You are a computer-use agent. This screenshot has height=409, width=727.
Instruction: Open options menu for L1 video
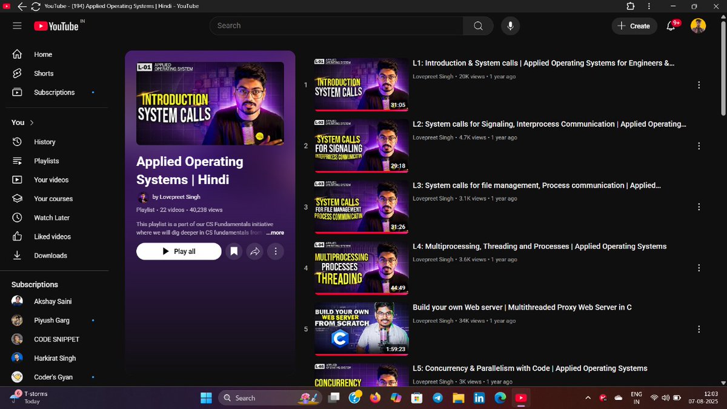[x=699, y=85]
